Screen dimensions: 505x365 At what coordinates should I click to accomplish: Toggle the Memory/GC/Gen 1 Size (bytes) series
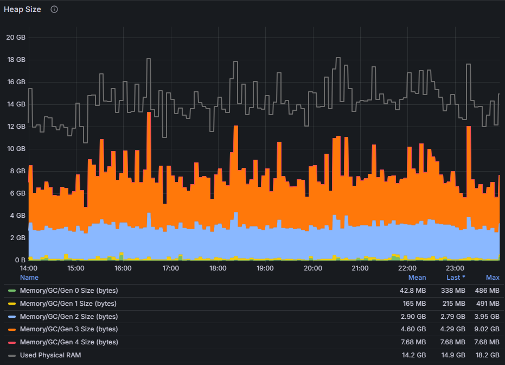point(68,304)
